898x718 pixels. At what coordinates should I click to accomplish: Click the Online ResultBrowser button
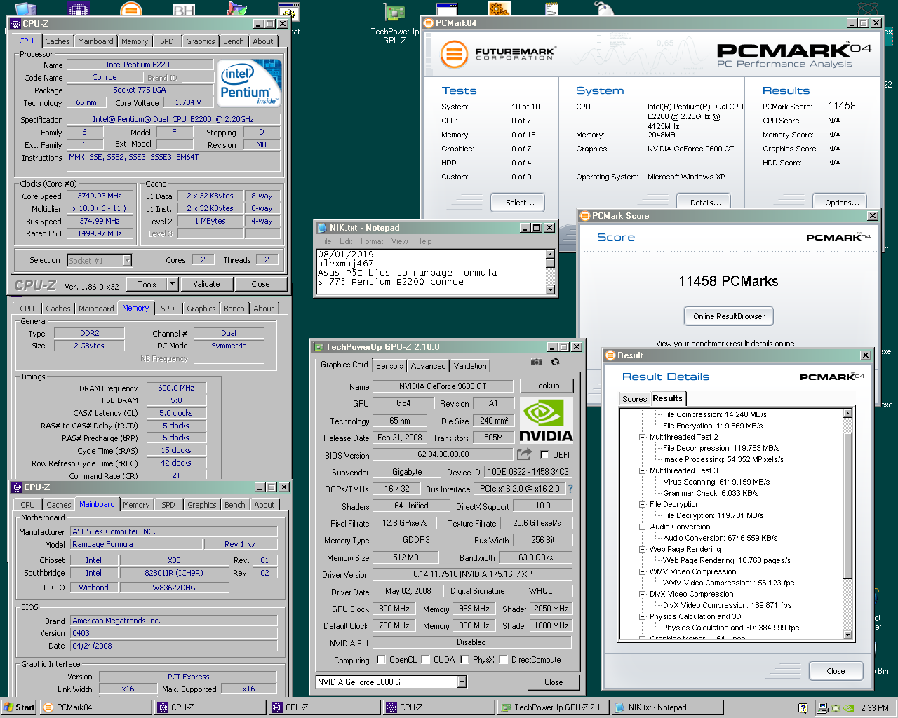tap(729, 316)
